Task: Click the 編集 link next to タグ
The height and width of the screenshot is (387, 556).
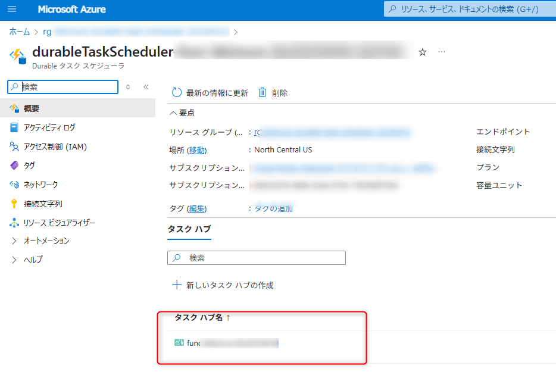Action: [197, 208]
